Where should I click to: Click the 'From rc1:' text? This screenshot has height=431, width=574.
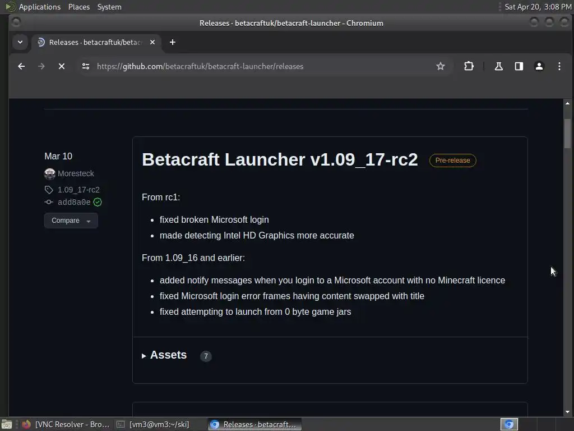161,197
